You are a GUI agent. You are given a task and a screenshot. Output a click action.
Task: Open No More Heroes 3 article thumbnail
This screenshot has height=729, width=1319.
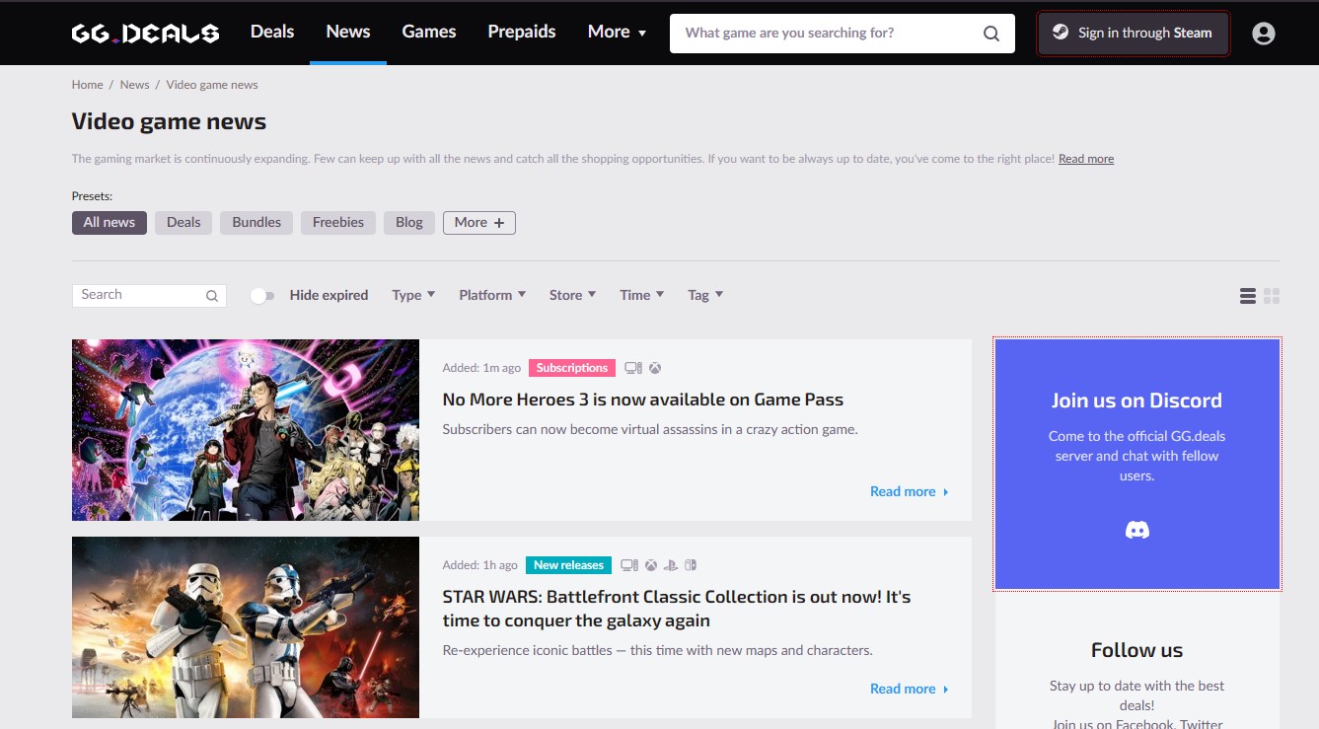point(246,430)
